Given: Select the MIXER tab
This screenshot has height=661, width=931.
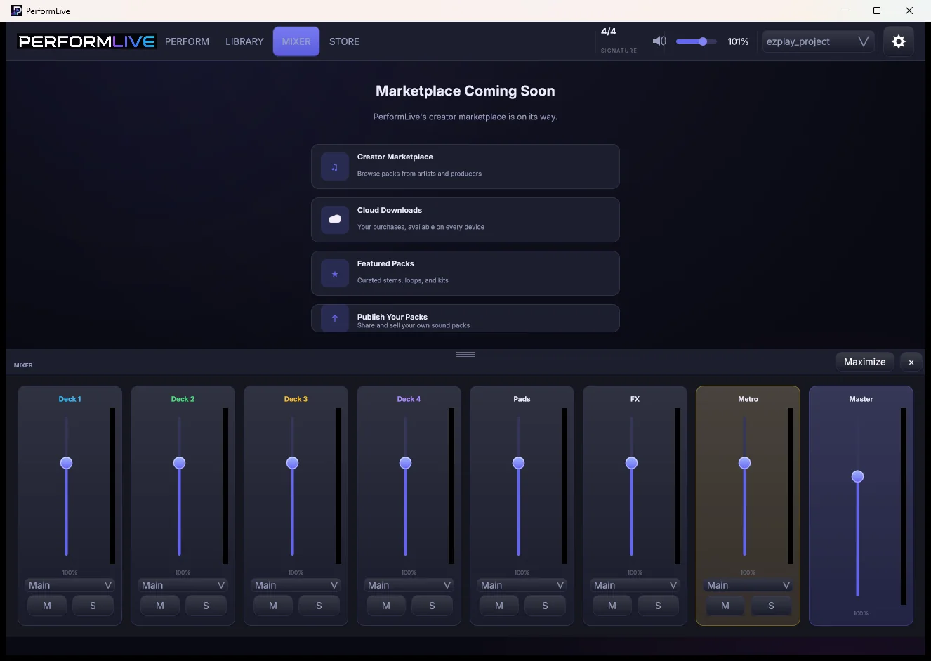Looking at the screenshot, I should (296, 41).
